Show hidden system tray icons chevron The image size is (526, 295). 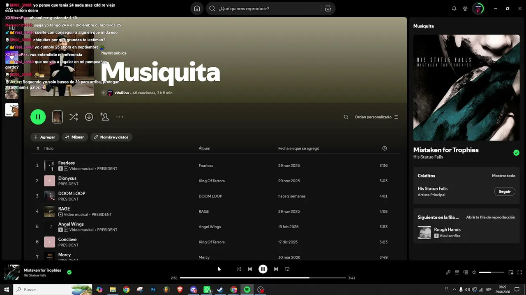tap(454, 289)
